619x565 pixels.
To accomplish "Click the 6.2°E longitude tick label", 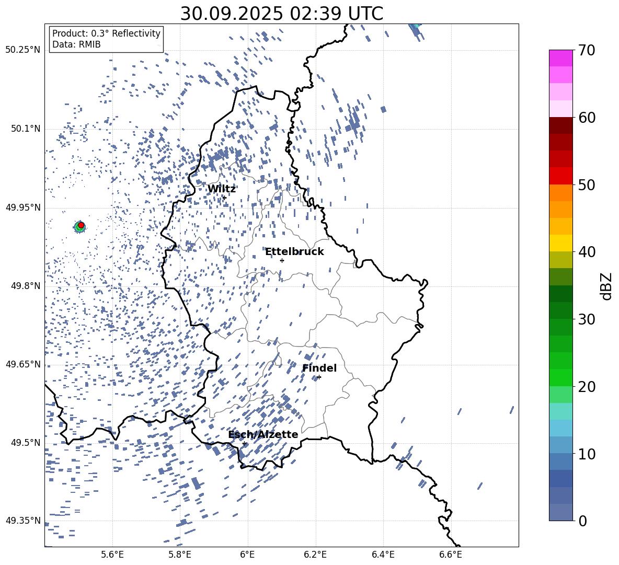I will (315, 555).
